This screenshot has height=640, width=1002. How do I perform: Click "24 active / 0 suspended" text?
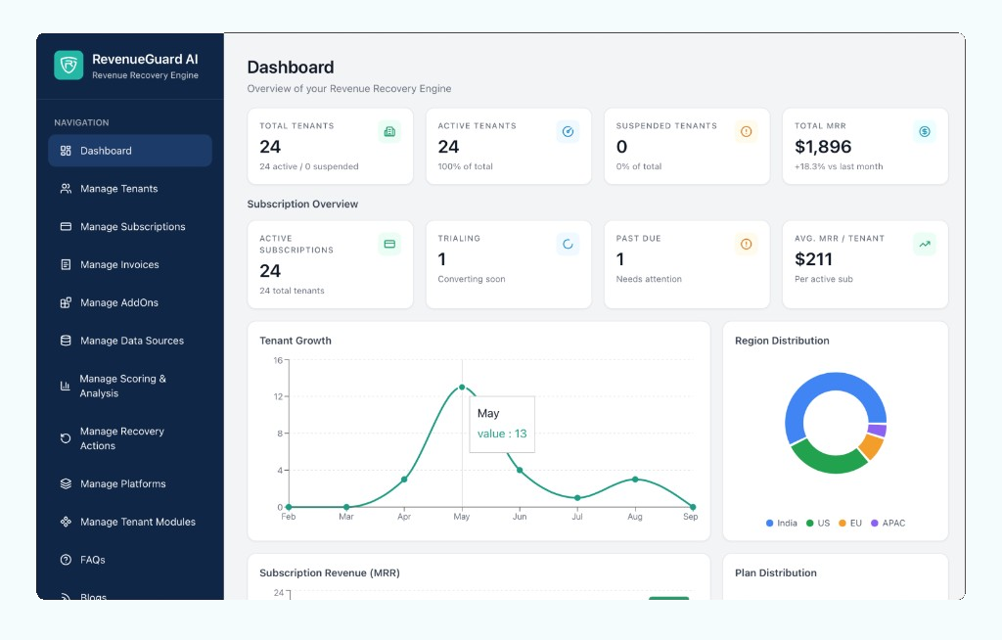click(x=309, y=166)
